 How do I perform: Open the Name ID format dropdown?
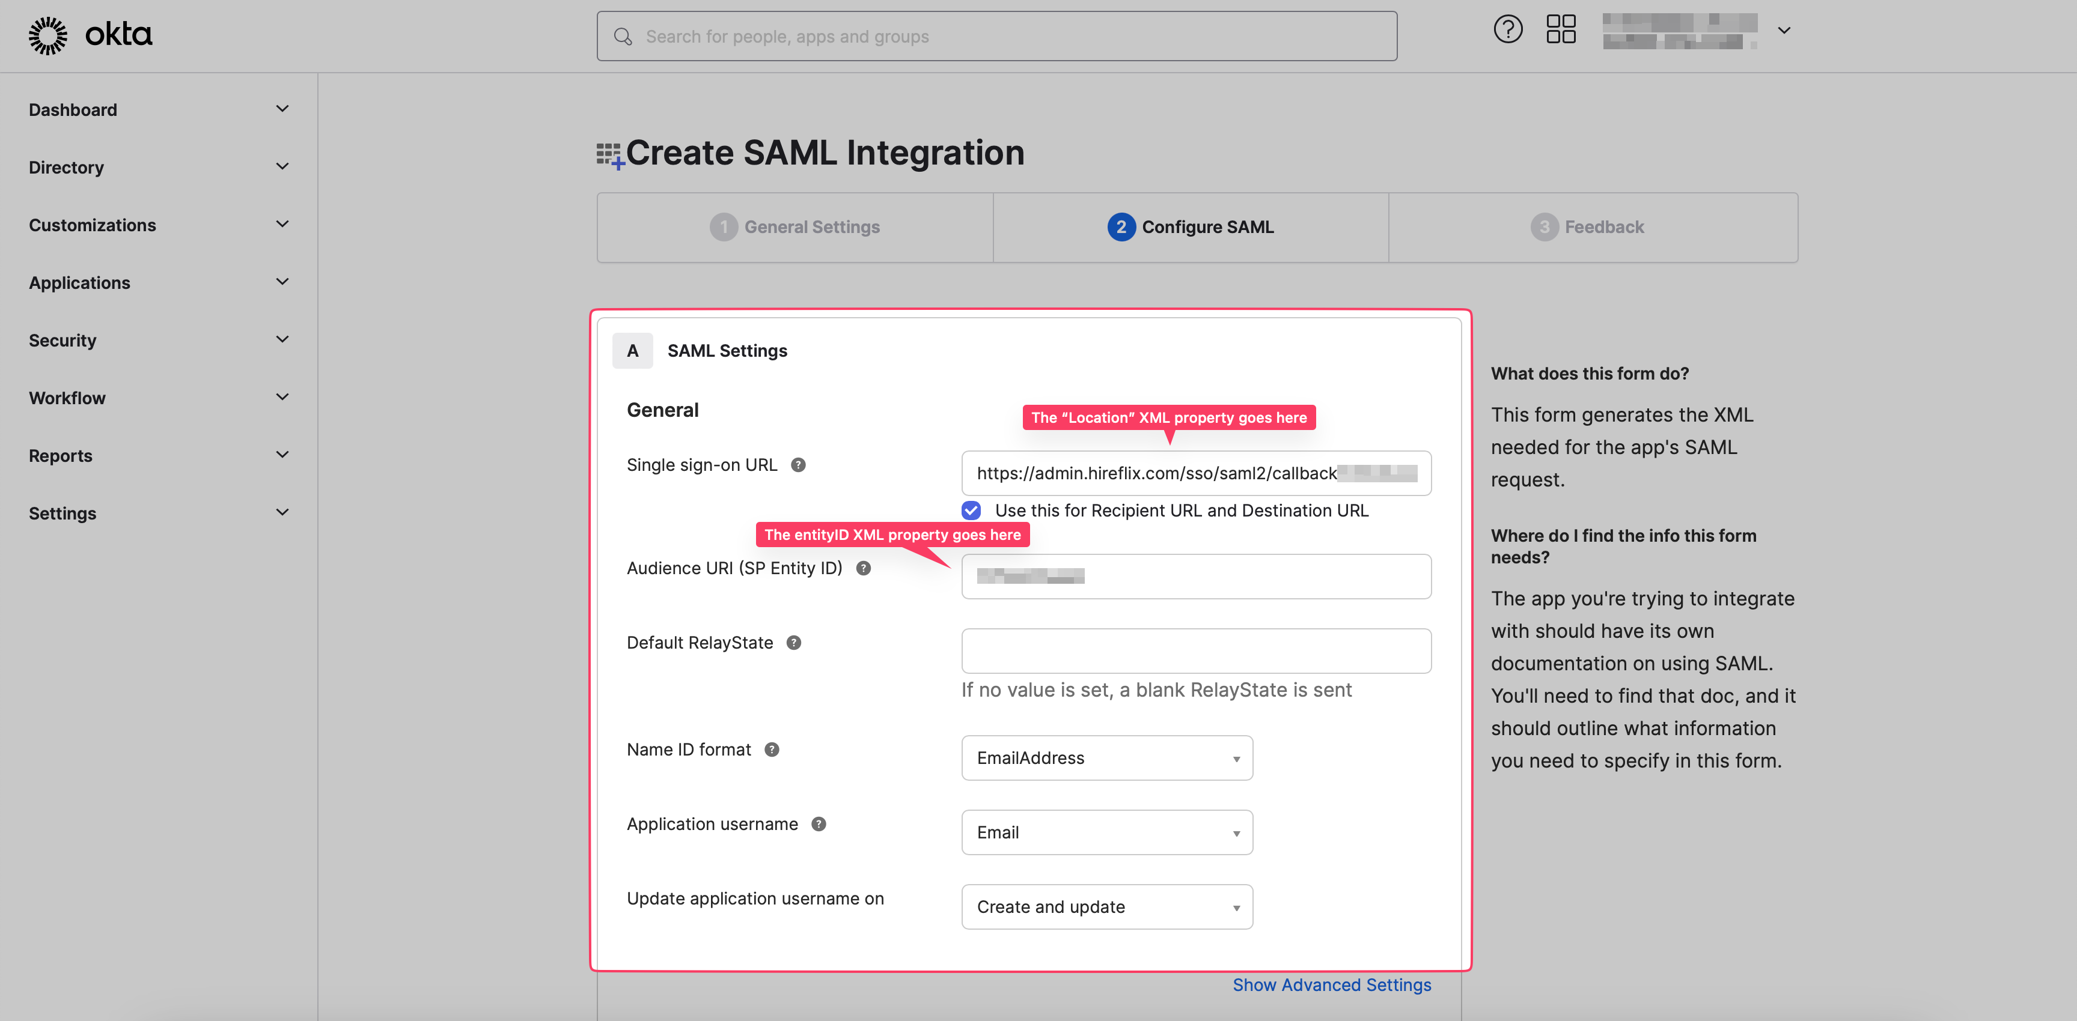click(1107, 757)
